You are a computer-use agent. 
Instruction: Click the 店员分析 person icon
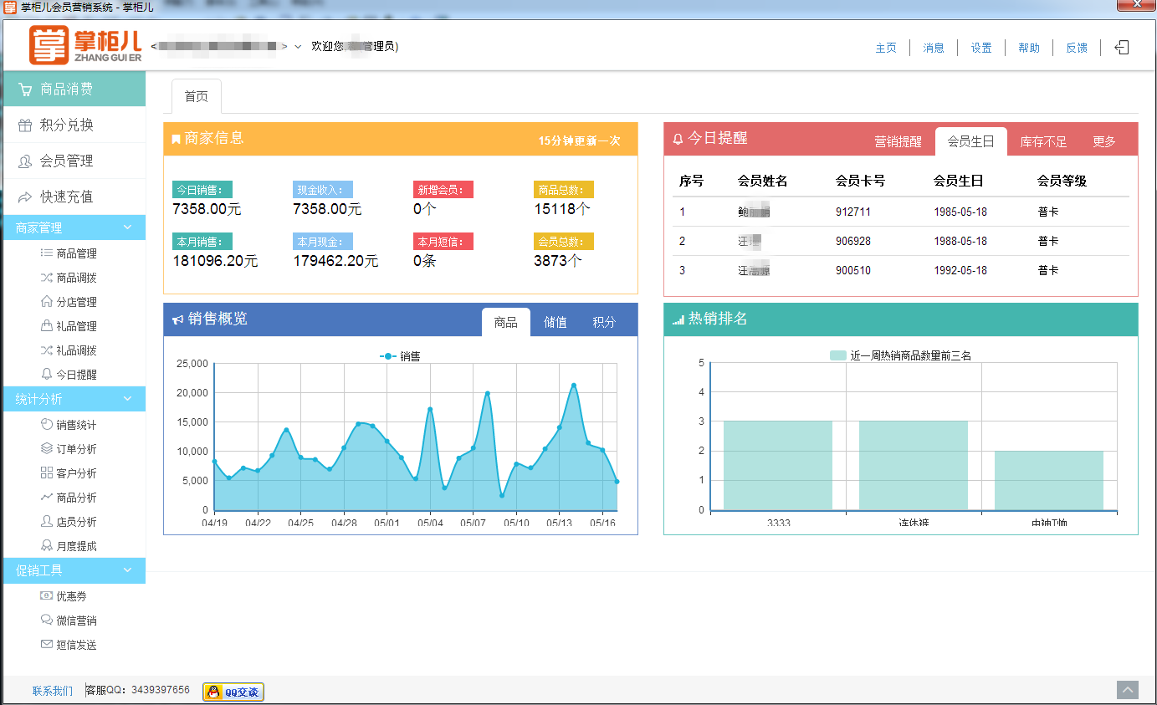coord(46,521)
